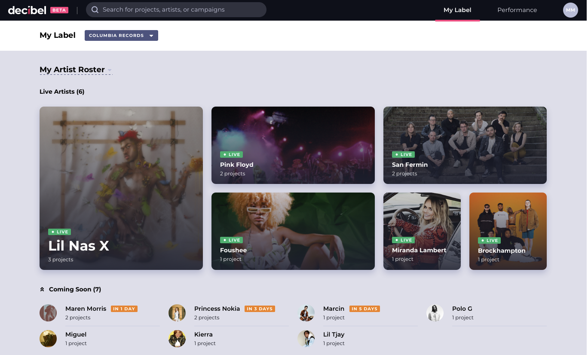Open the Brockhampton artist card

508,231
